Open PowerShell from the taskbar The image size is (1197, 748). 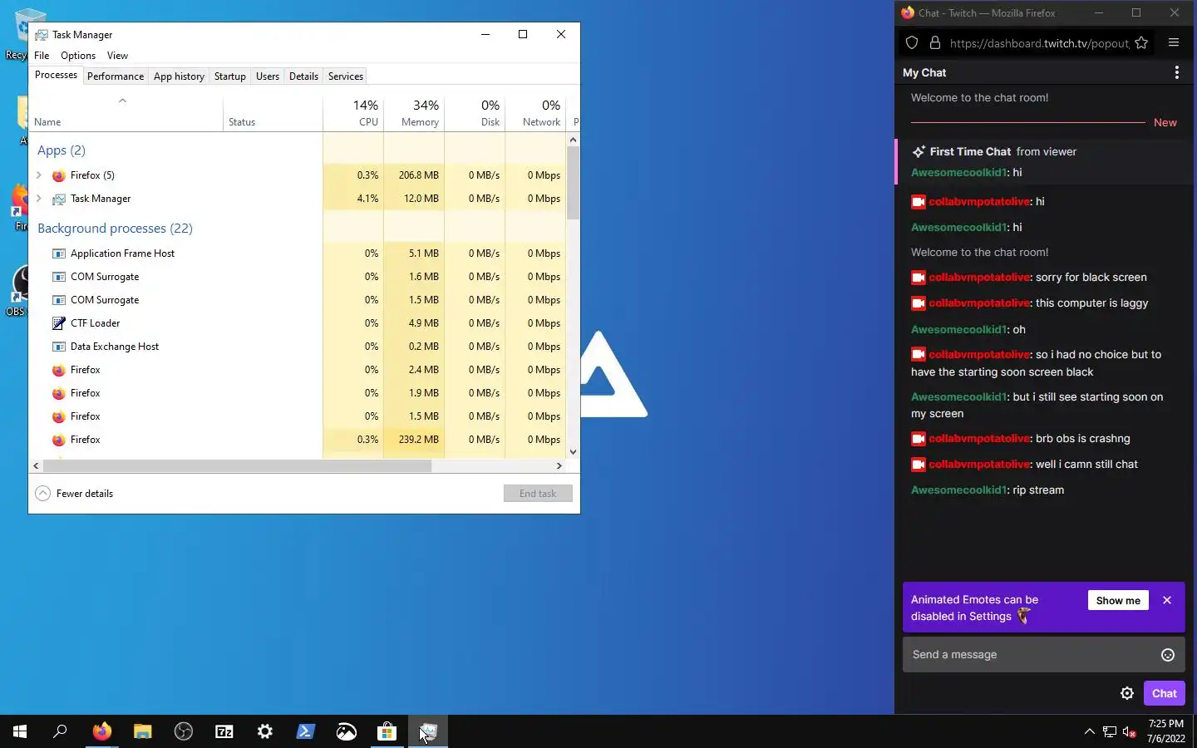pos(306,731)
